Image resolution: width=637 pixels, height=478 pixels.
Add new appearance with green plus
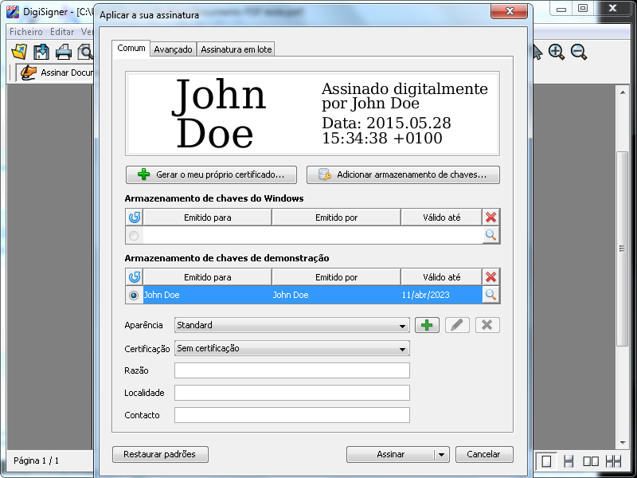[x=428, y=325]
